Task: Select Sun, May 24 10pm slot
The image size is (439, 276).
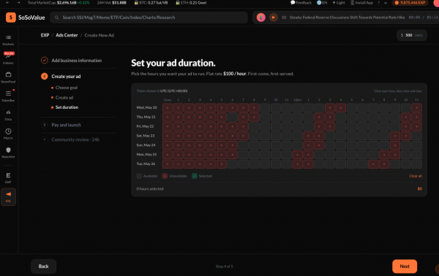Action: 405,145
